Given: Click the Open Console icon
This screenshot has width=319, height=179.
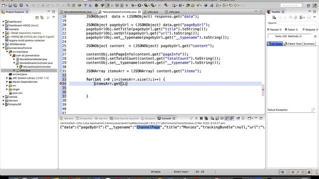Looking at the screenshot, I should pos(249,118).
